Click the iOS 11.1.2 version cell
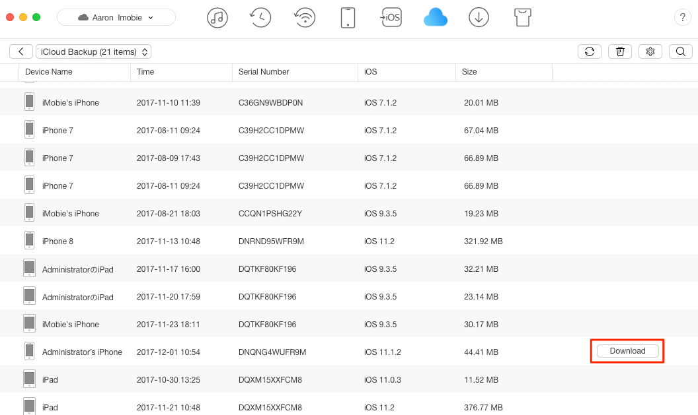 (383, 352)
